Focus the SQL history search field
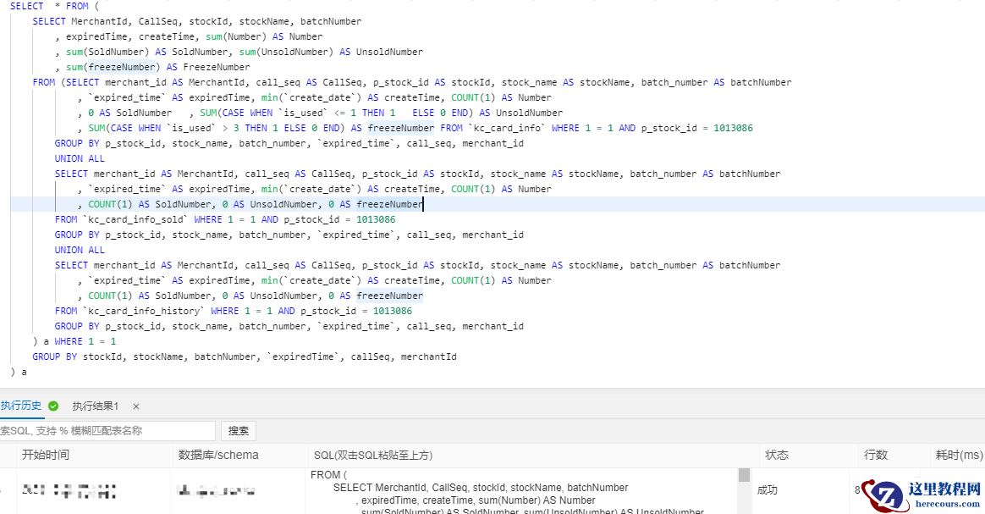The image size is (985, 514). pos(107,431)
